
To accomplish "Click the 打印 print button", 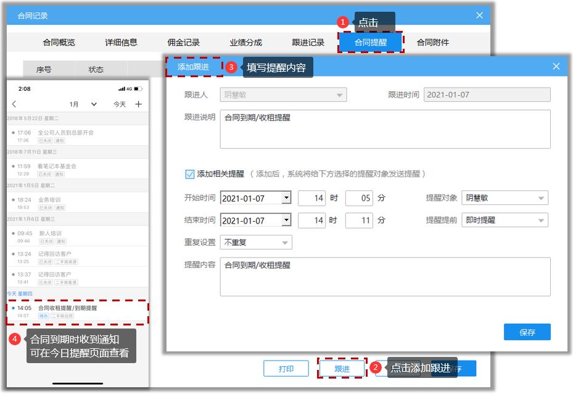I will (287, 368).
